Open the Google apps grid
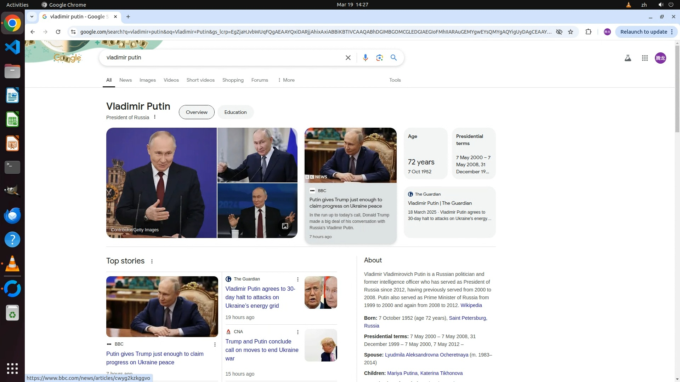The height and width of the screenshot is (382, 680). 645,58
